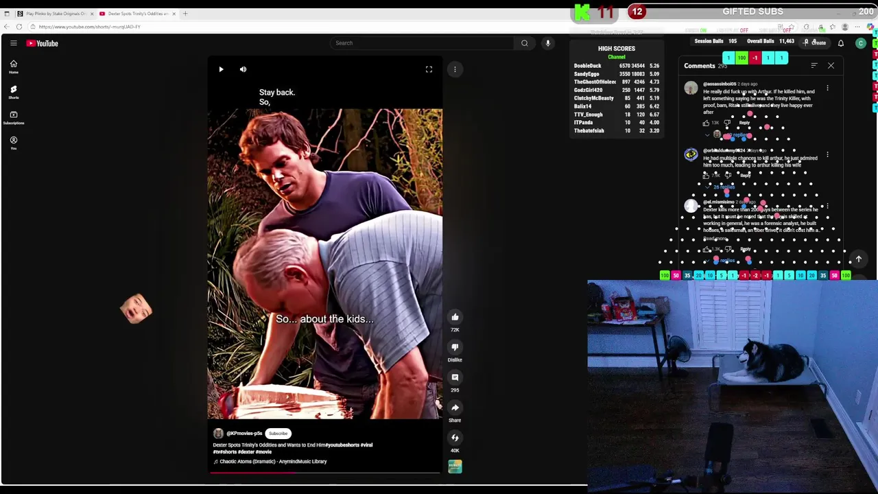Subscribe to @KPmovies-p5s channel

click(278, 434)
